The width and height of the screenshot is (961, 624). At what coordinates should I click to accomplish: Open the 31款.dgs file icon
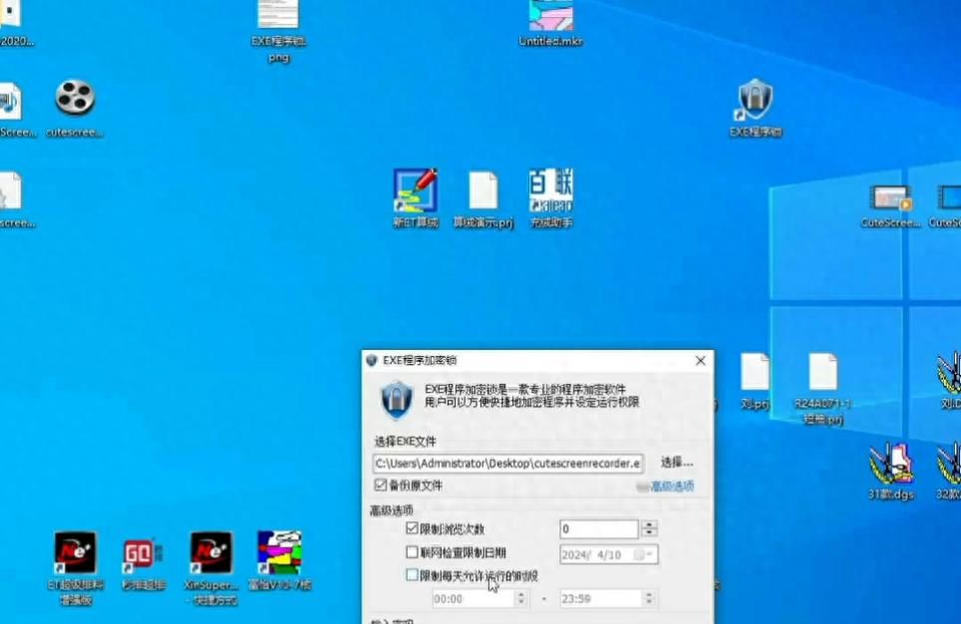coord(890,465)
